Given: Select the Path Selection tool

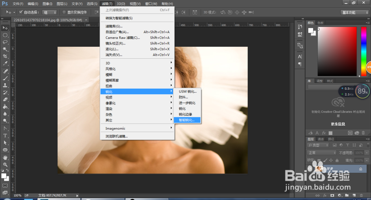Looking at the screenshot, I should point(5,143).
